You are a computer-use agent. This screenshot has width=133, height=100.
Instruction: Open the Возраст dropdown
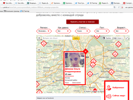tap(121, 31)
